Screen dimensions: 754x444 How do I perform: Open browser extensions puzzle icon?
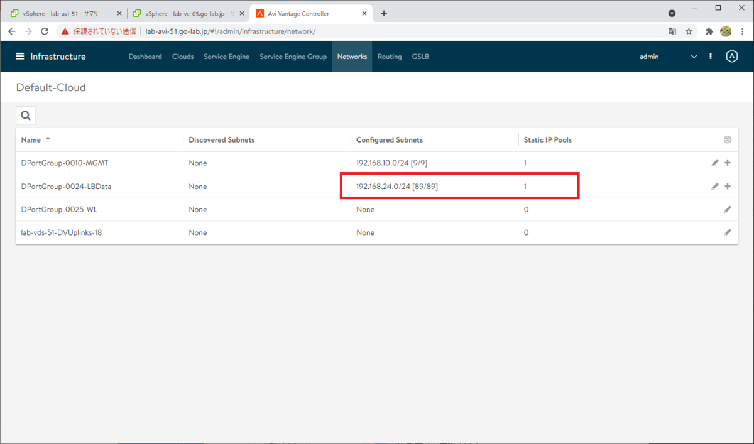pos(709,31)
